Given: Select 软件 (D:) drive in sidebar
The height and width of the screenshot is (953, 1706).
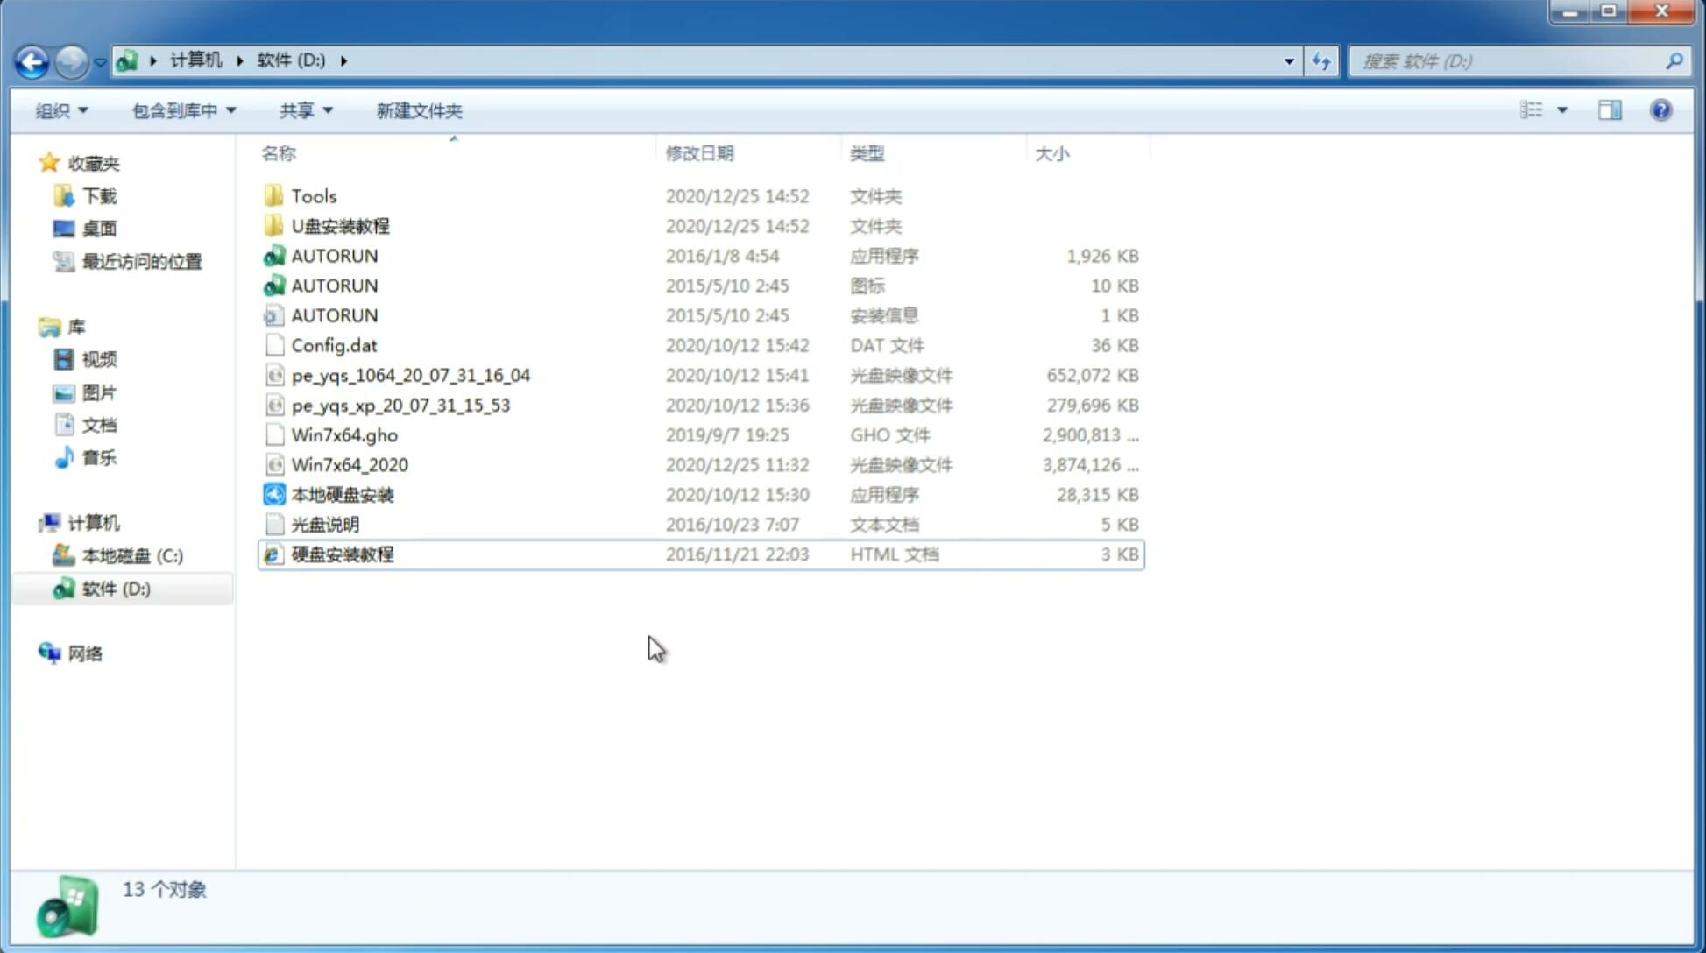Looking at the screenshot, I should (x=115, y=589).
